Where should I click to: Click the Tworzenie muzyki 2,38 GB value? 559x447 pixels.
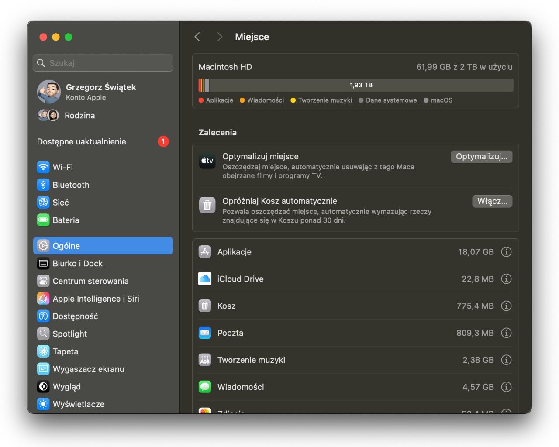(478, 360)
